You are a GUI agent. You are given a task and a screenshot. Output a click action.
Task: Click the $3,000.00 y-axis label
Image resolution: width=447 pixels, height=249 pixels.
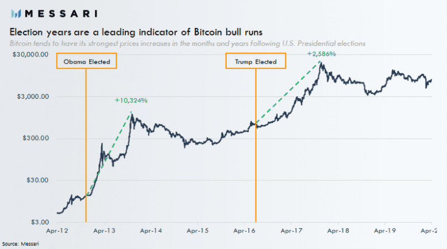coord(33,96)
